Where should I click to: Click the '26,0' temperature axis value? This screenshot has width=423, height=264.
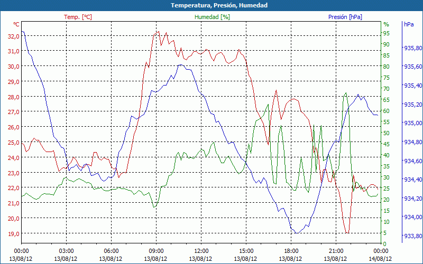click(13, 127)
